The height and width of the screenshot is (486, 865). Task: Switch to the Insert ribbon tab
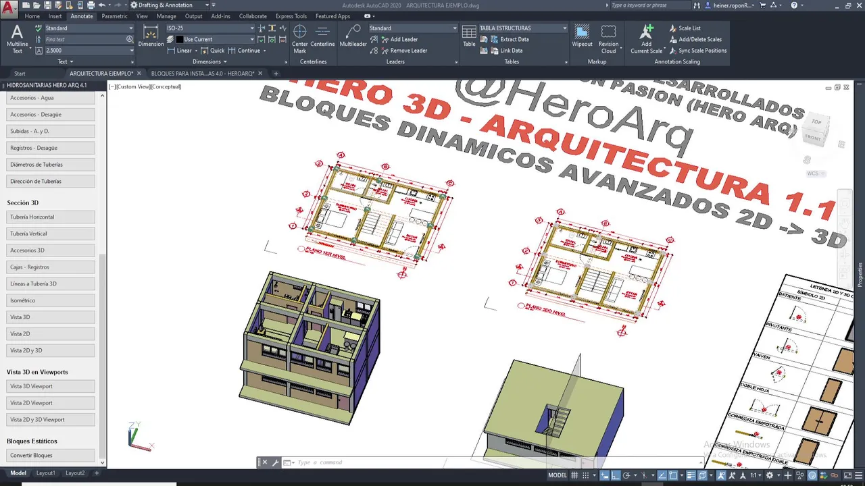tap(55, 16)
